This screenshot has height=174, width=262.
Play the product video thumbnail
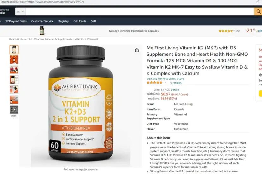click(14, 110)
